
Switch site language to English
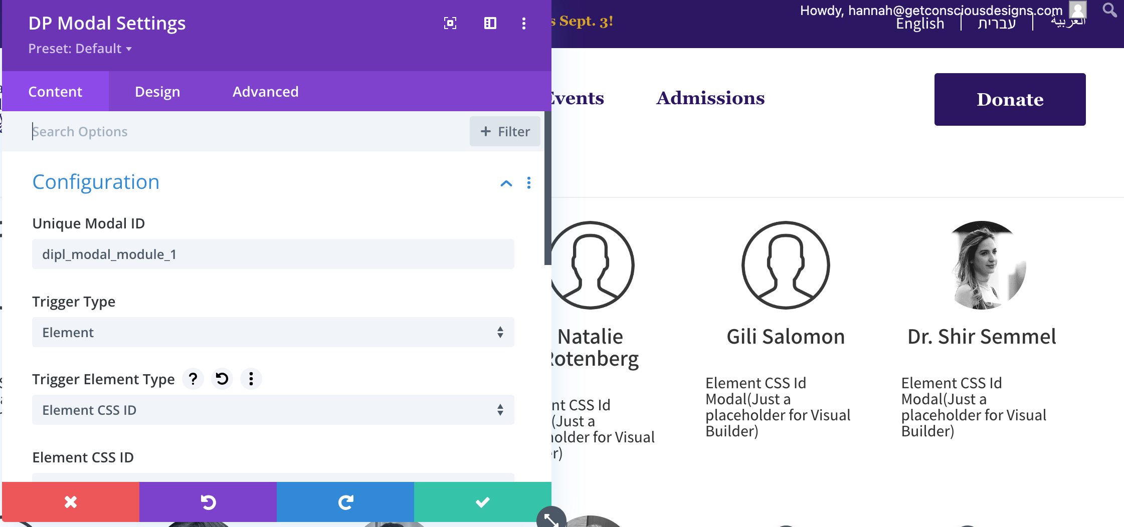pos(920,24)
